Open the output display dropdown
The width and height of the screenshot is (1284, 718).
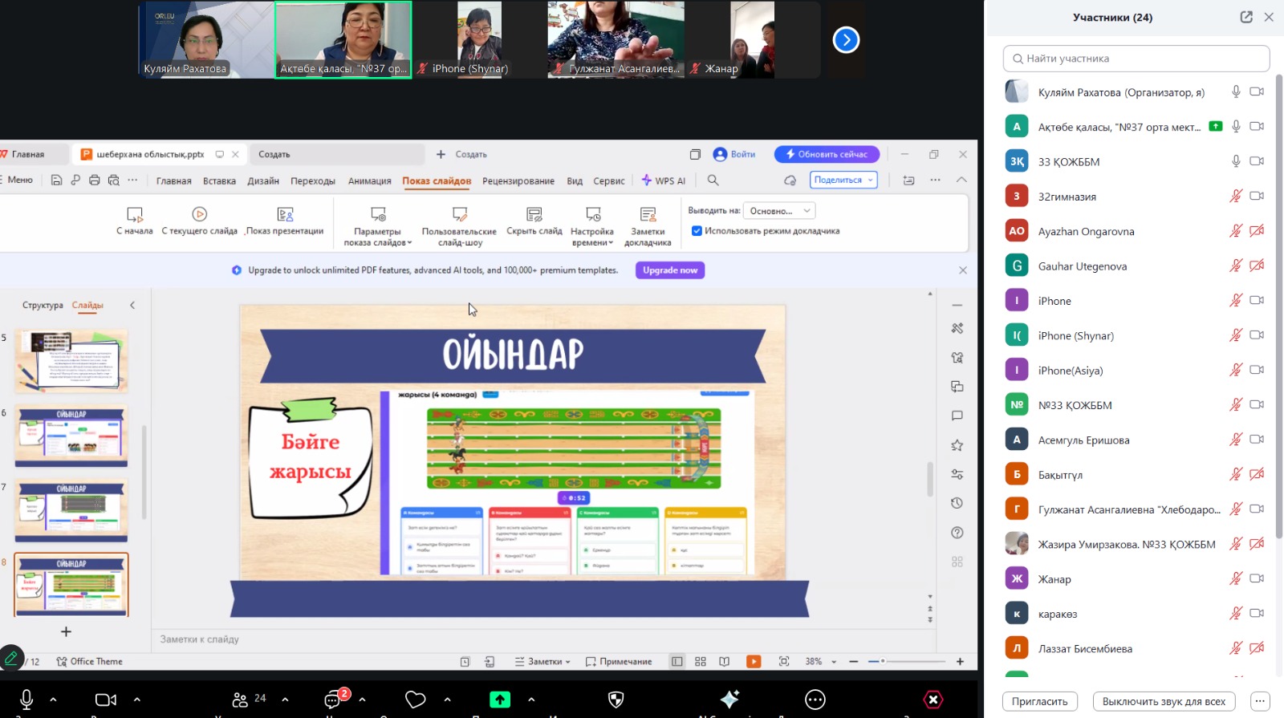point(779,210)
